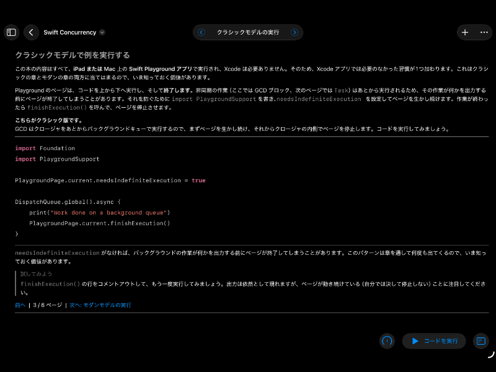The image size is (496, 372).
Task: Go back with the chevron button
Action: pyautogui.click(x=31, y=32)
